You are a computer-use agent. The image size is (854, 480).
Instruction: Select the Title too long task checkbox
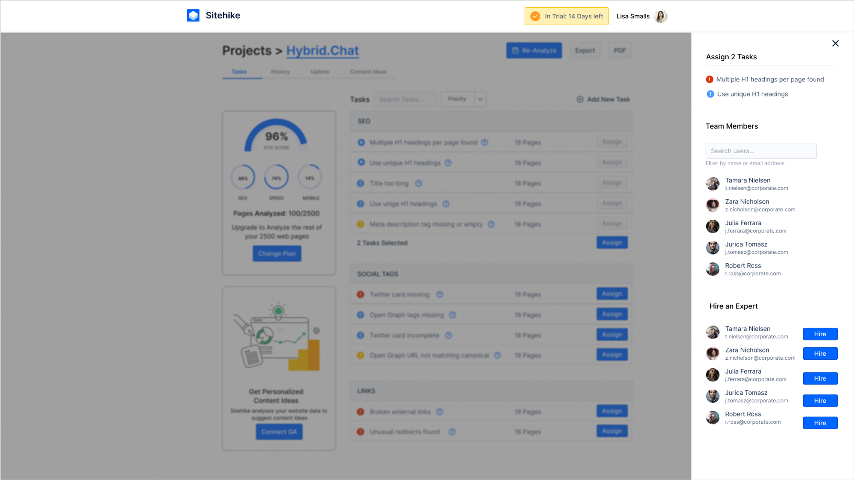point(360,183)
